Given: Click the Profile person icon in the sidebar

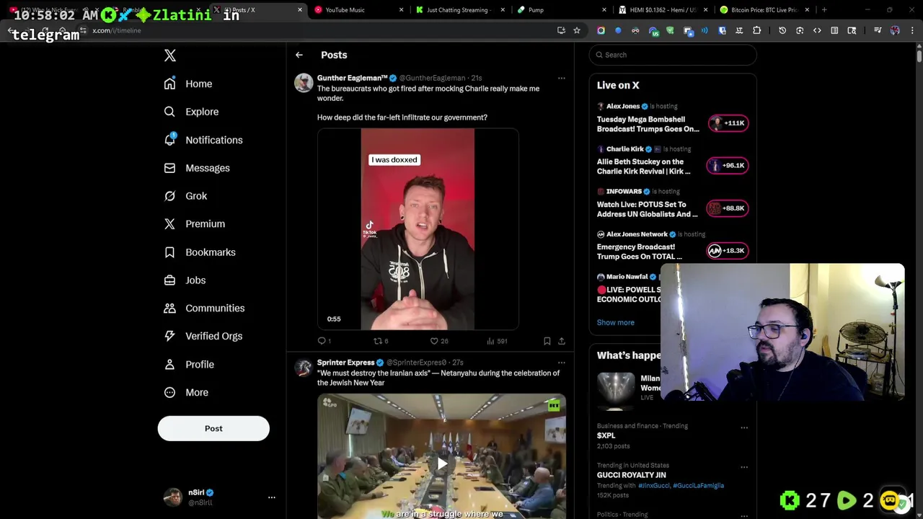Looking at the screenshot, I should (169, 364).
